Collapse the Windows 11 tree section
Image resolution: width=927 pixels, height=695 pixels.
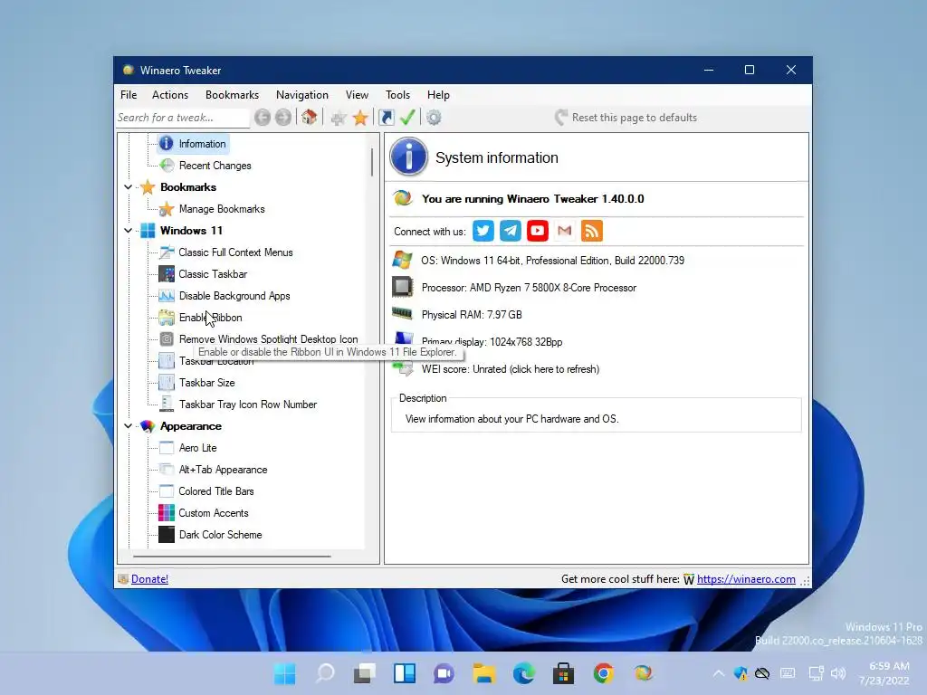[x=129, y=231]
